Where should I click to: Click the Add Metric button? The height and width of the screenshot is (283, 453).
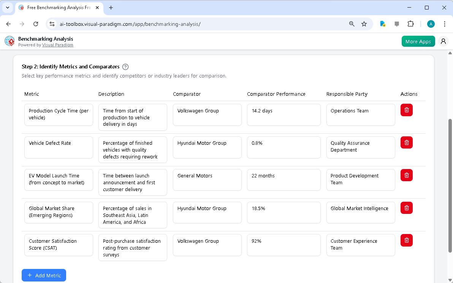point(44,275)
